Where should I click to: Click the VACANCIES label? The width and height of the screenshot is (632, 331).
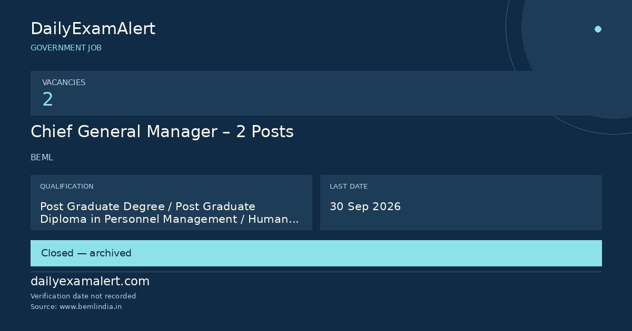click(64, 82)
